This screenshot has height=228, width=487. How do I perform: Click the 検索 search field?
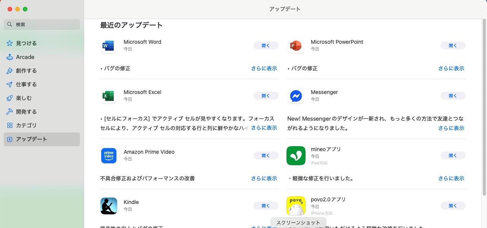pos(42,24)
